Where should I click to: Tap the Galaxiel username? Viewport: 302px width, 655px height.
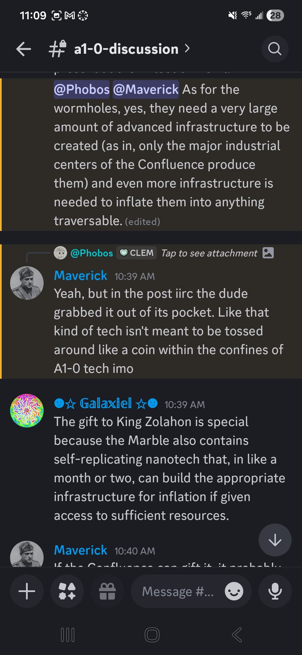pyautogui.click(x=106, y=404)
